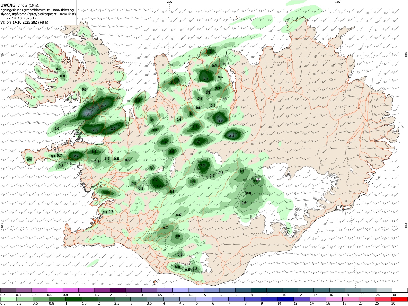Click the 2.5 precipitation value on the map

click(95, 130)
